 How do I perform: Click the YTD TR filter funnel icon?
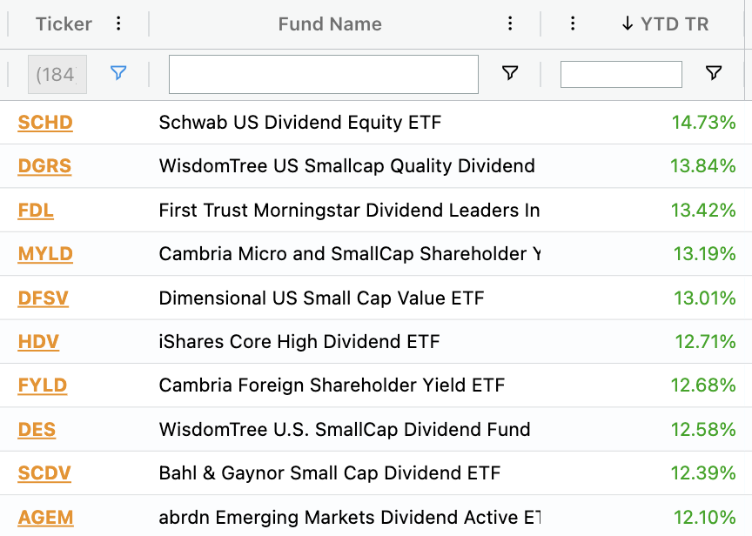coord(714,73)
